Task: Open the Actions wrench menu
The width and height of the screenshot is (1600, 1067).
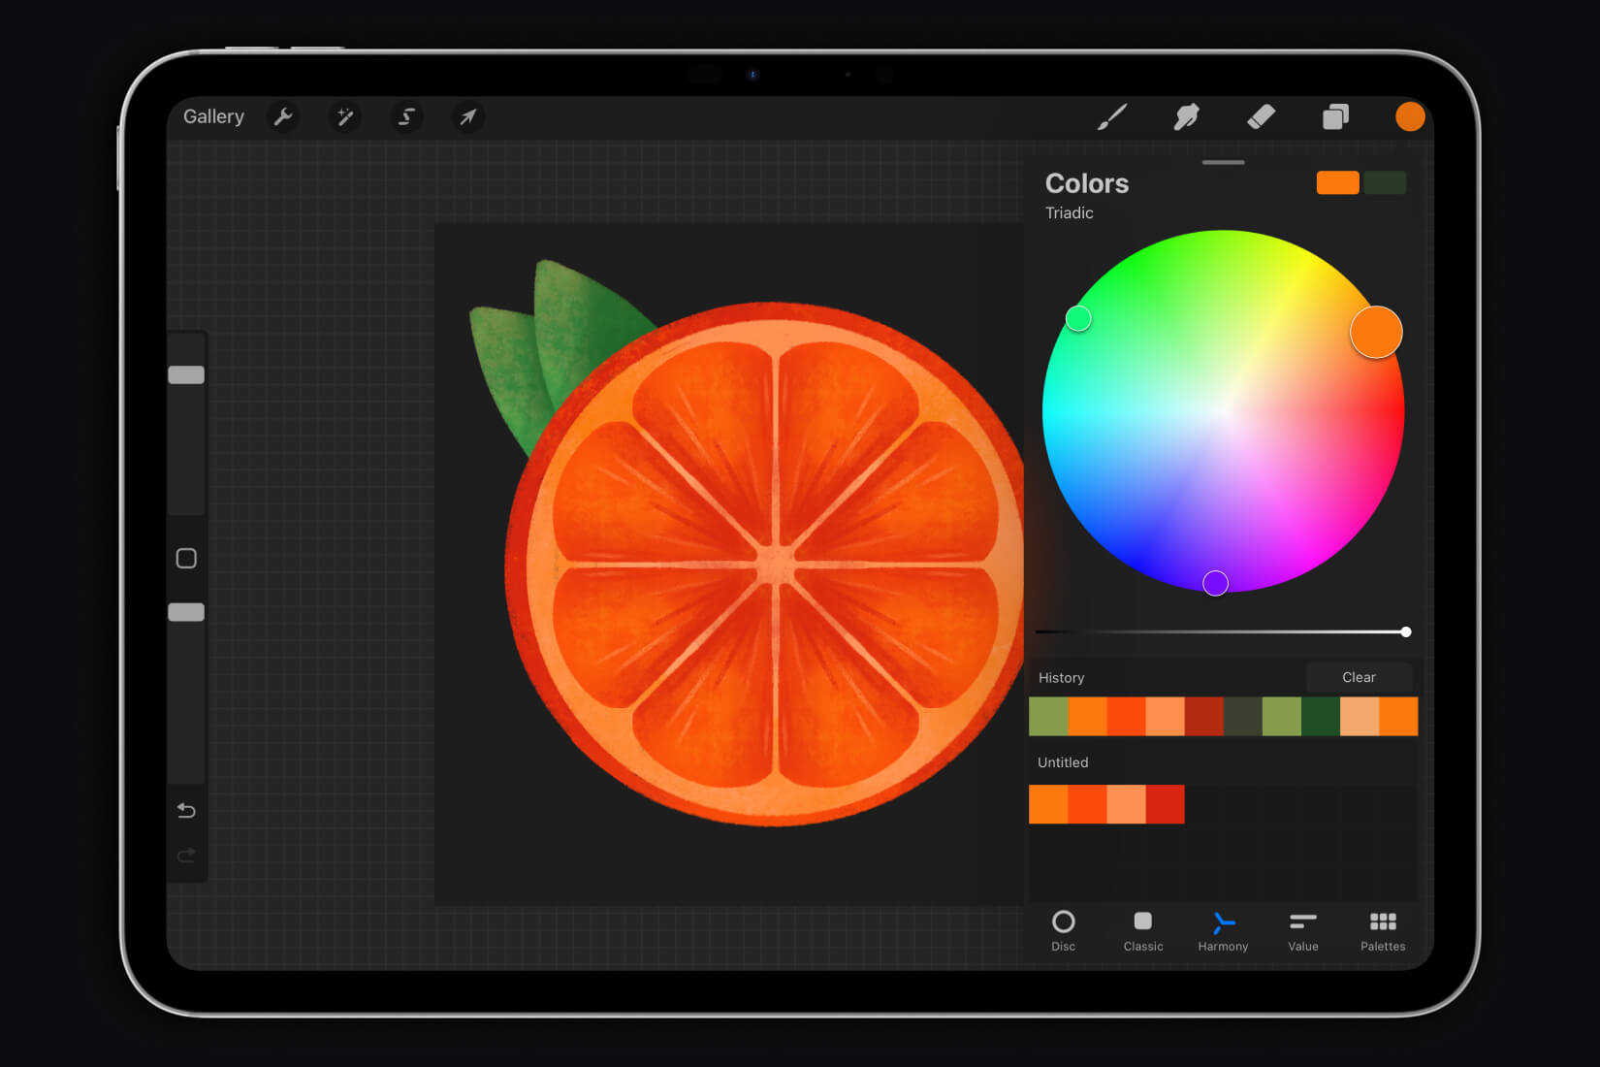Action: [x=283, y=117]
